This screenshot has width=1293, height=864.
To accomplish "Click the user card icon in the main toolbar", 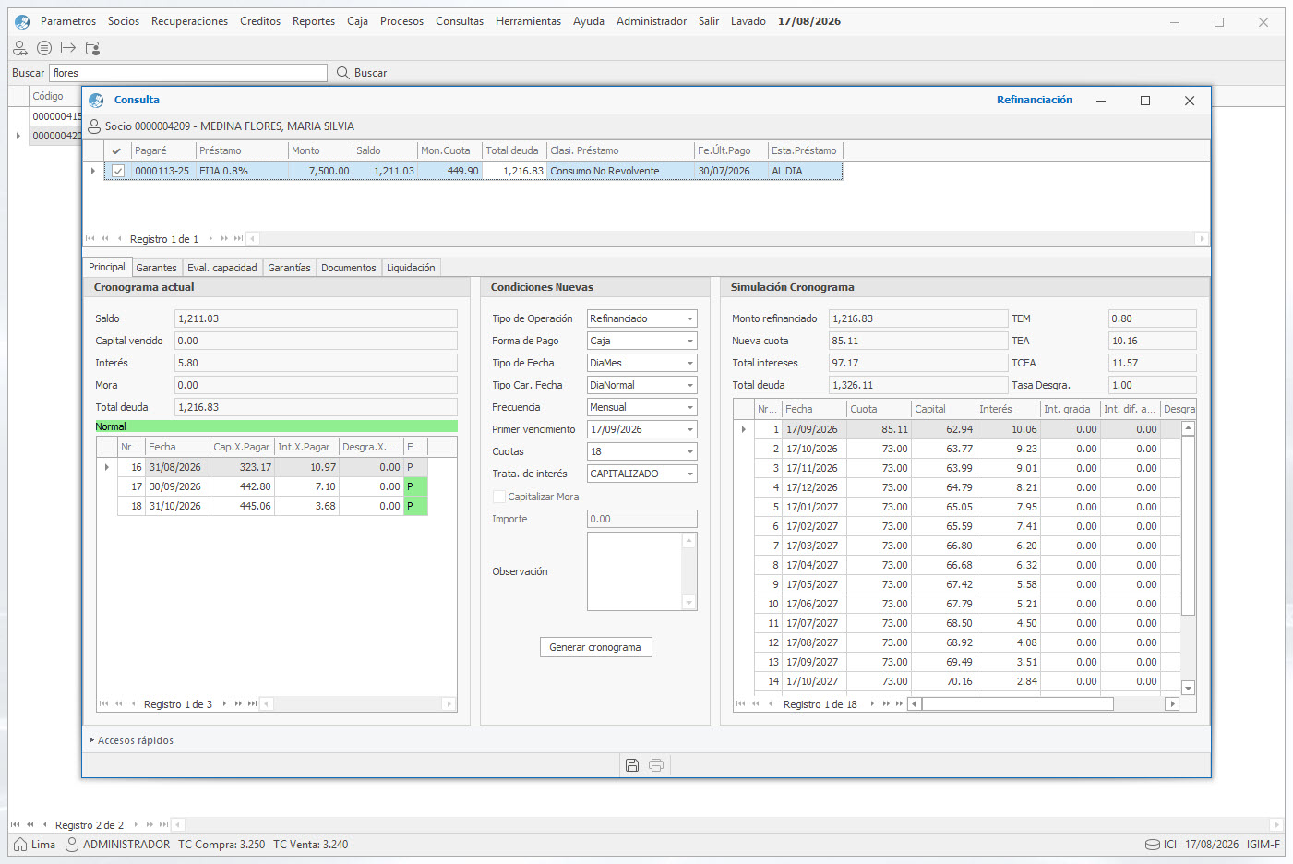I will [91, 48].
